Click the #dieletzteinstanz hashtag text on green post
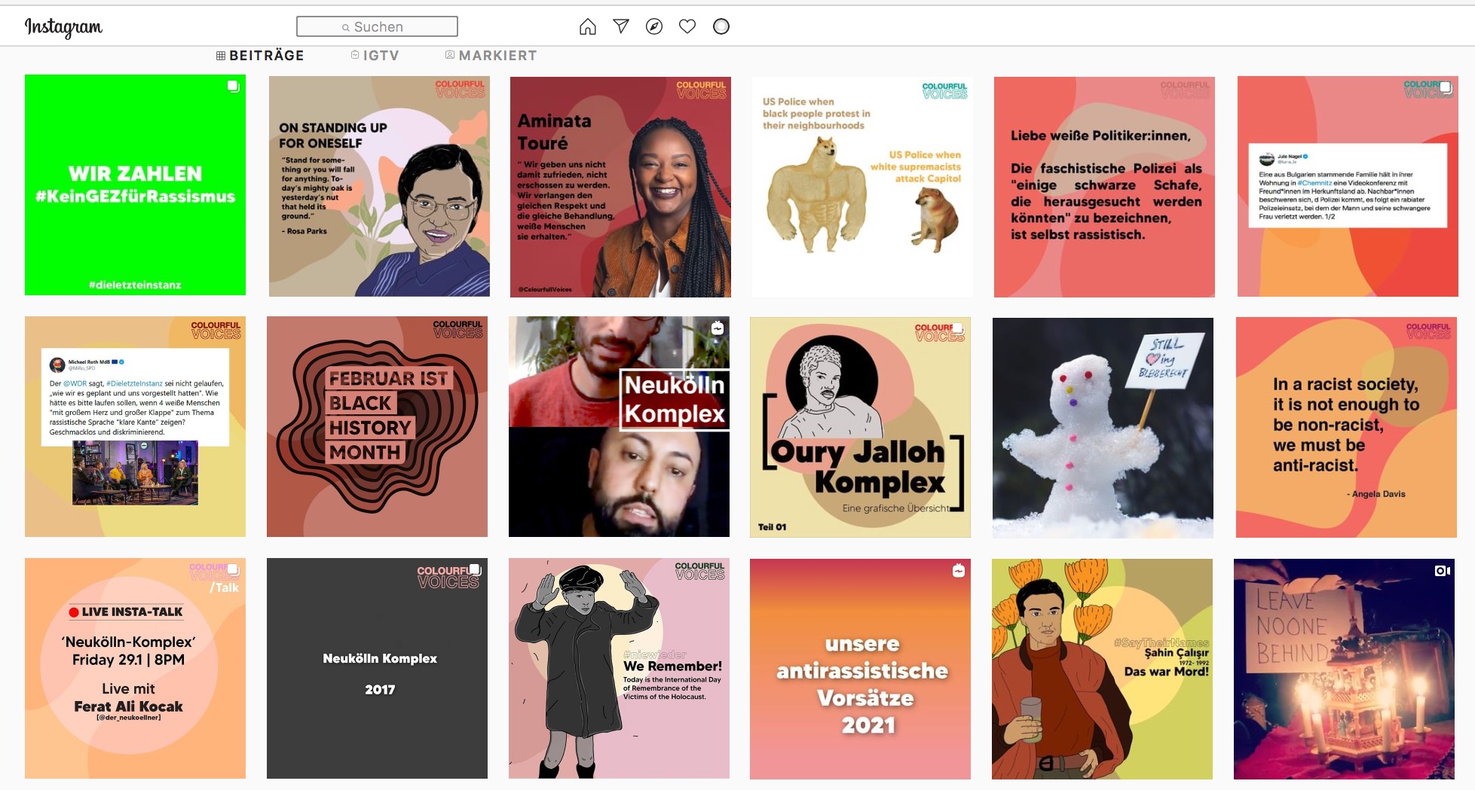This screenshot has height=790, width=1475. (135, 285)
